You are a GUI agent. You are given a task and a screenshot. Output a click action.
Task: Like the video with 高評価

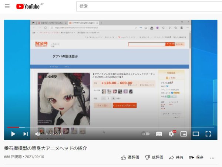130,157
